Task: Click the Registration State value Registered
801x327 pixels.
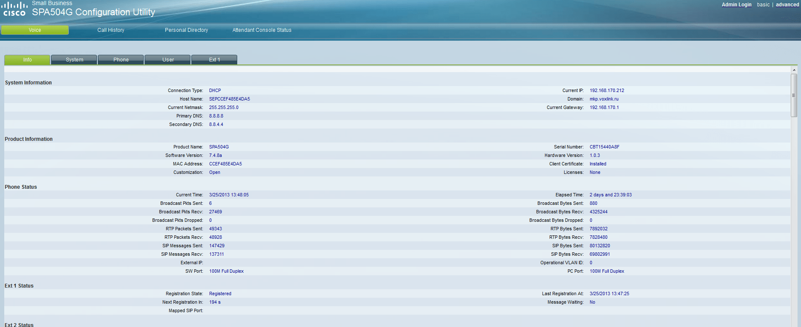Action: [x=220, y=293]
